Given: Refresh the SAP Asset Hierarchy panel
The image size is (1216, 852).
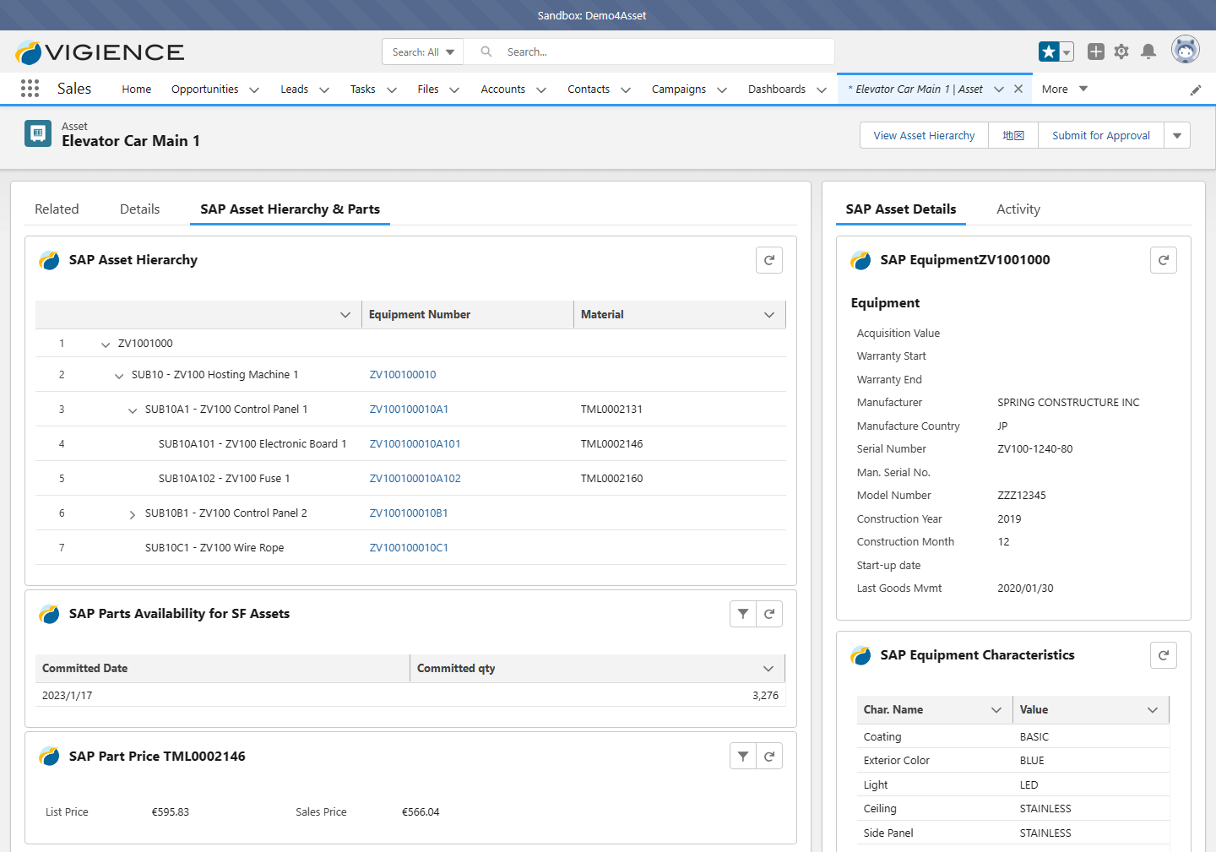Looking at the screenshot, I should (x=769, y=260).
